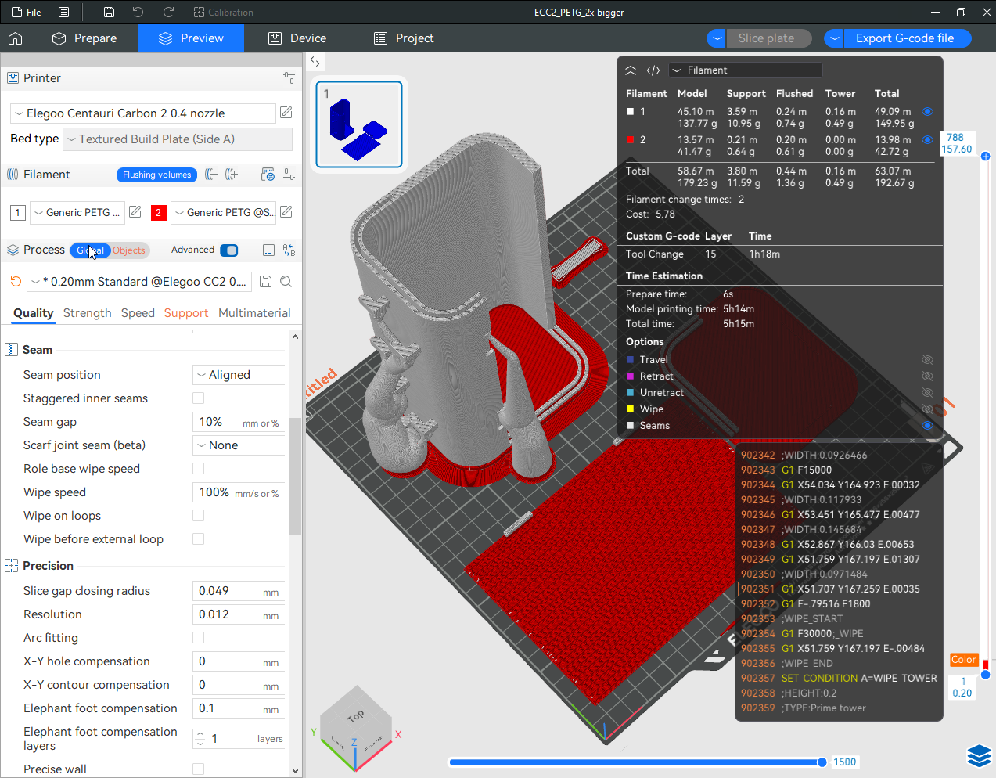Open Slice plate dropdown arrow
Image resolution: width=996 pixels, height=778 pixels.
point(717,38)
